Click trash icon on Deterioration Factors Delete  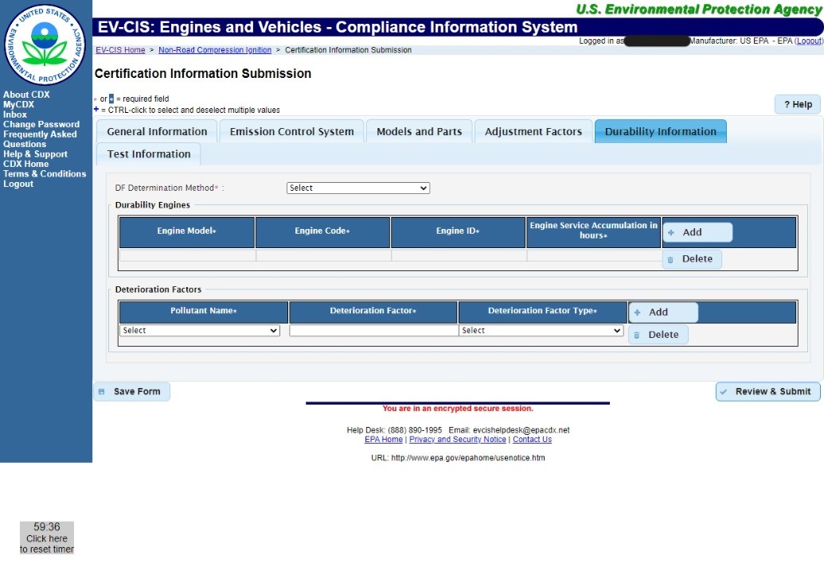coord(636,335)
